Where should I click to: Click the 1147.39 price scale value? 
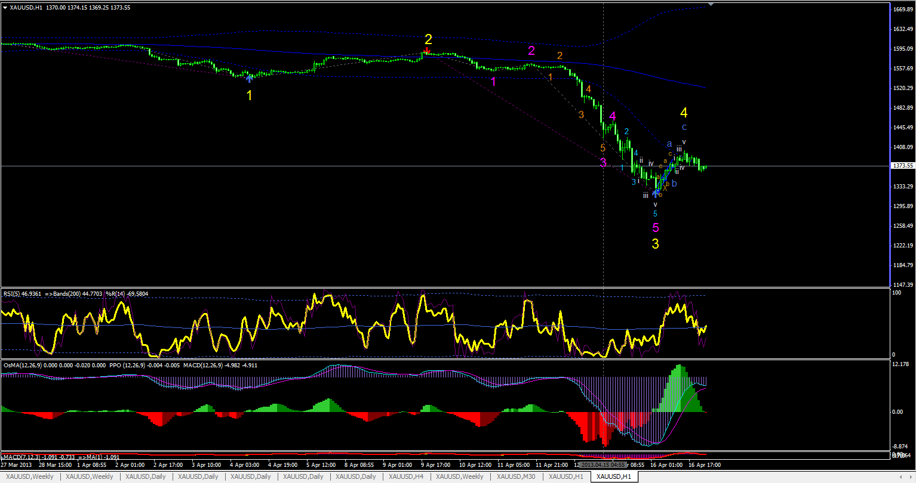pos(902,285)
